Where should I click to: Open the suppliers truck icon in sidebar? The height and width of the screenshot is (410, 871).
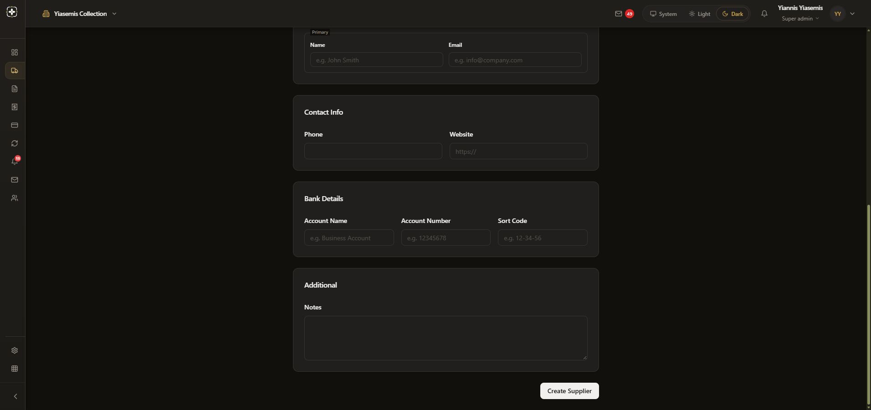(x=15, y=71)
